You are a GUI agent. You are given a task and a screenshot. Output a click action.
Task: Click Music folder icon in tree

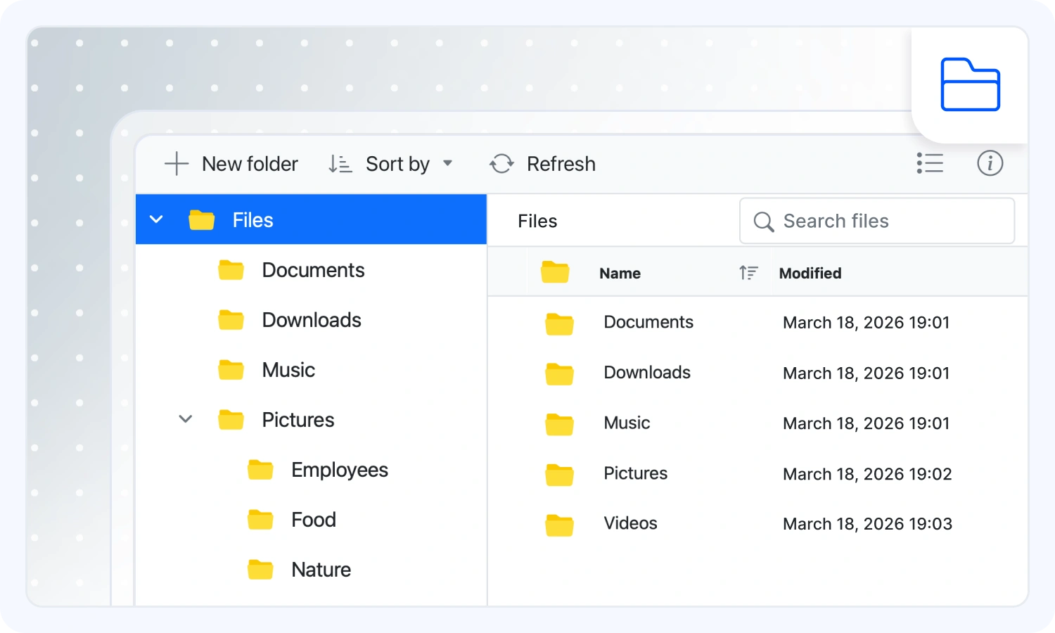[231, 369]
